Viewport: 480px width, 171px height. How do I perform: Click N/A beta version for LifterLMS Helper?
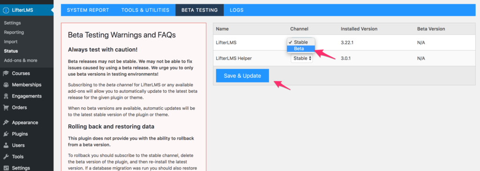421,58
